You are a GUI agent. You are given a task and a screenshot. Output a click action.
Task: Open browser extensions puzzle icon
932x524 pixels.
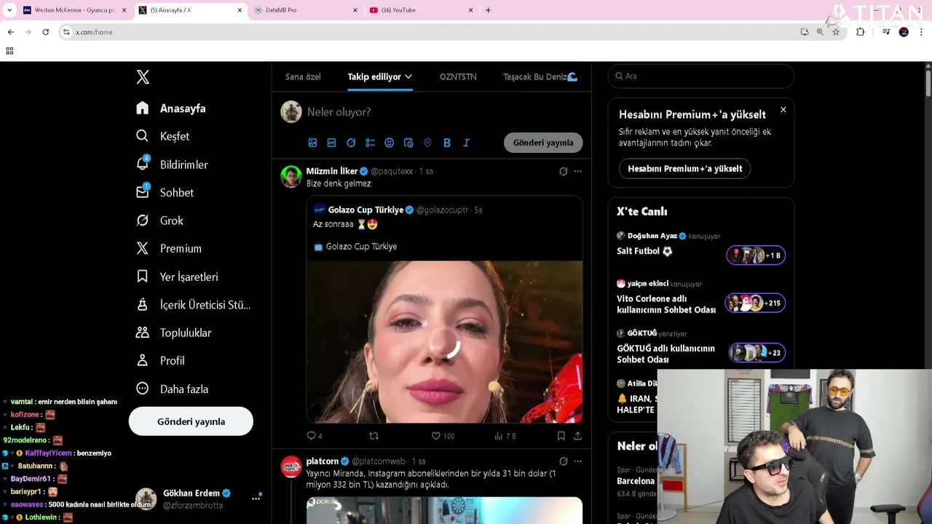coord(861,32)
